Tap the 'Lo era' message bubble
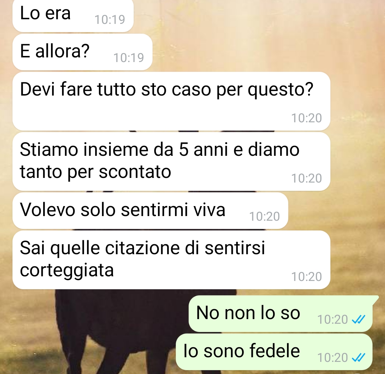This screenshot has height=374, width=385. [x=73, y=16]
